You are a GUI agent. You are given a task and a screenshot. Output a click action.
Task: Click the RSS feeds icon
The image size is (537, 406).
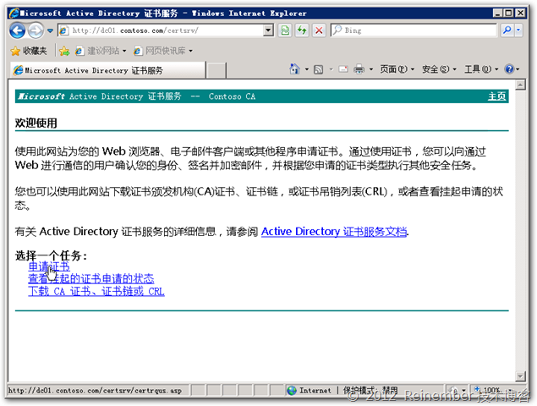tap(319, 69)
